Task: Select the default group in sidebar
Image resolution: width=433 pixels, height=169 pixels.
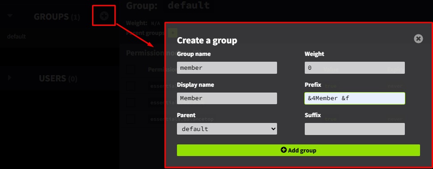Action: pos(17,37)
